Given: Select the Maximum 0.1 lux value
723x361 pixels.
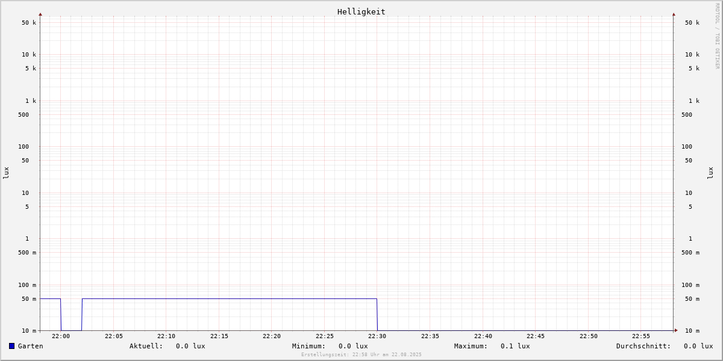Looking at the screenshot, I should (515, 346).
